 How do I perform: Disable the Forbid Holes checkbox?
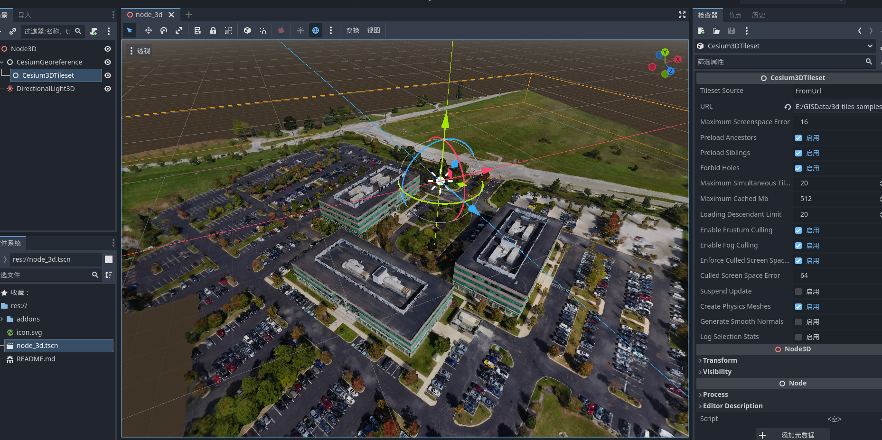tap(798, 168)
